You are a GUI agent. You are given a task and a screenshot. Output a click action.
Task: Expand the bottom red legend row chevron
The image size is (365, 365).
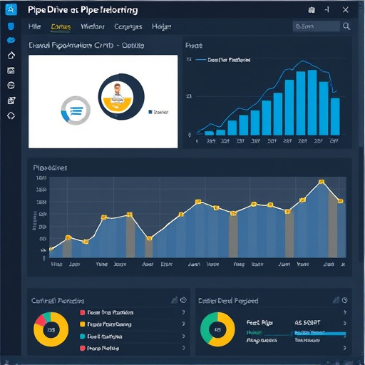click(183, 348)
